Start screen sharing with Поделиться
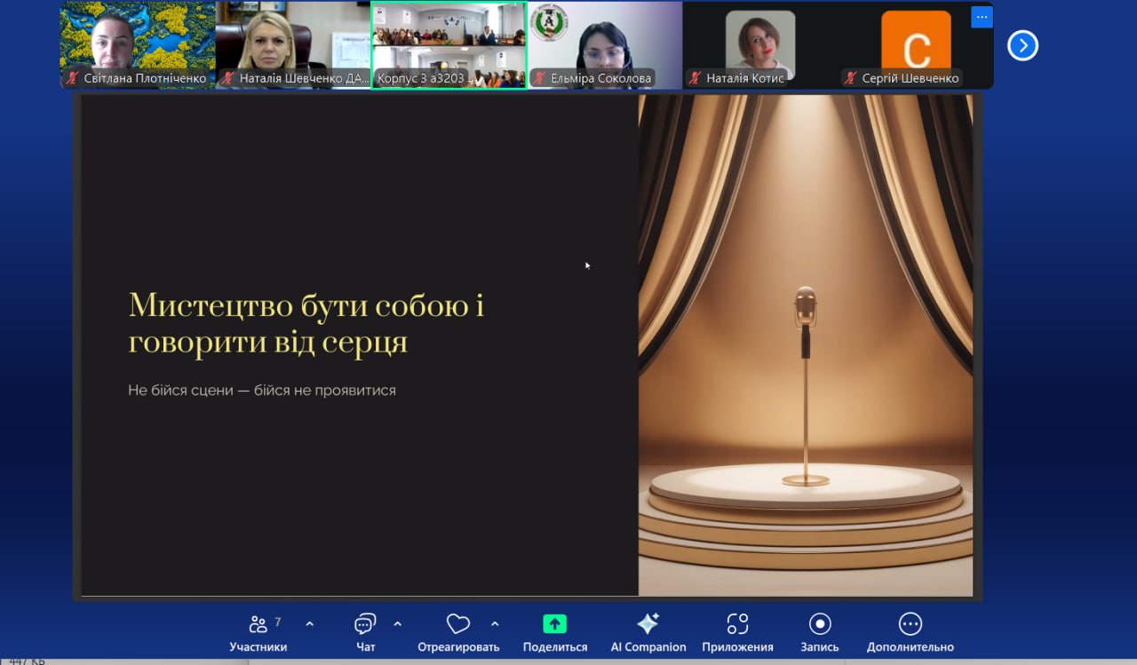 [555, 633]
